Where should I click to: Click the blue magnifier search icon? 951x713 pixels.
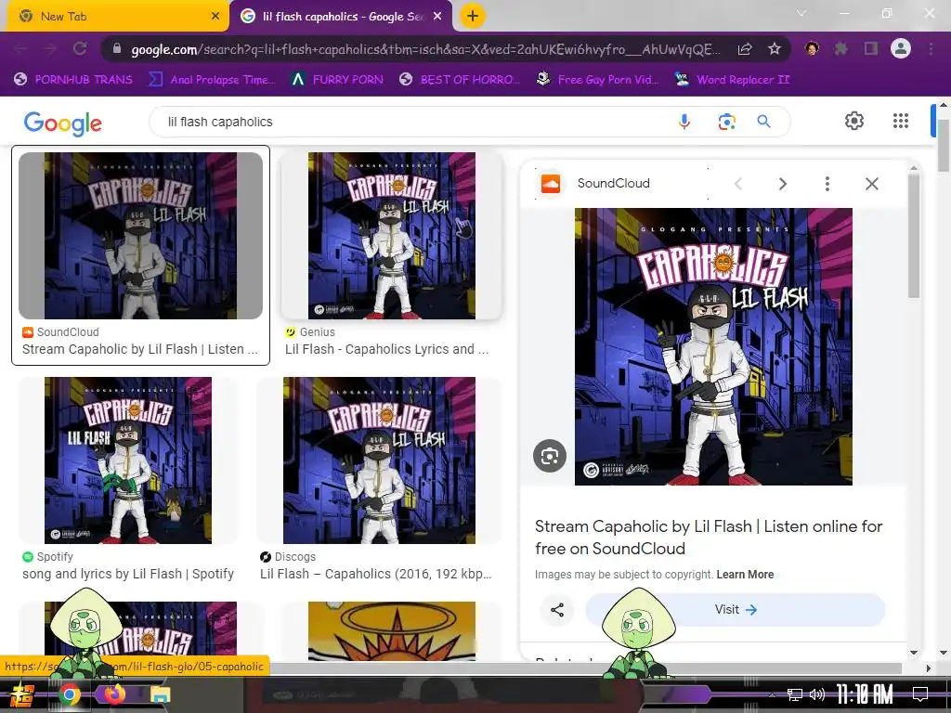(763, 122)
